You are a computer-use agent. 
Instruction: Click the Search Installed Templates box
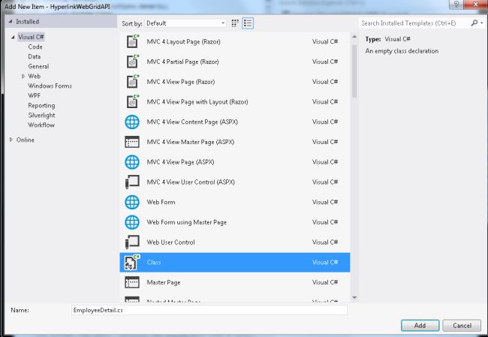415,23
